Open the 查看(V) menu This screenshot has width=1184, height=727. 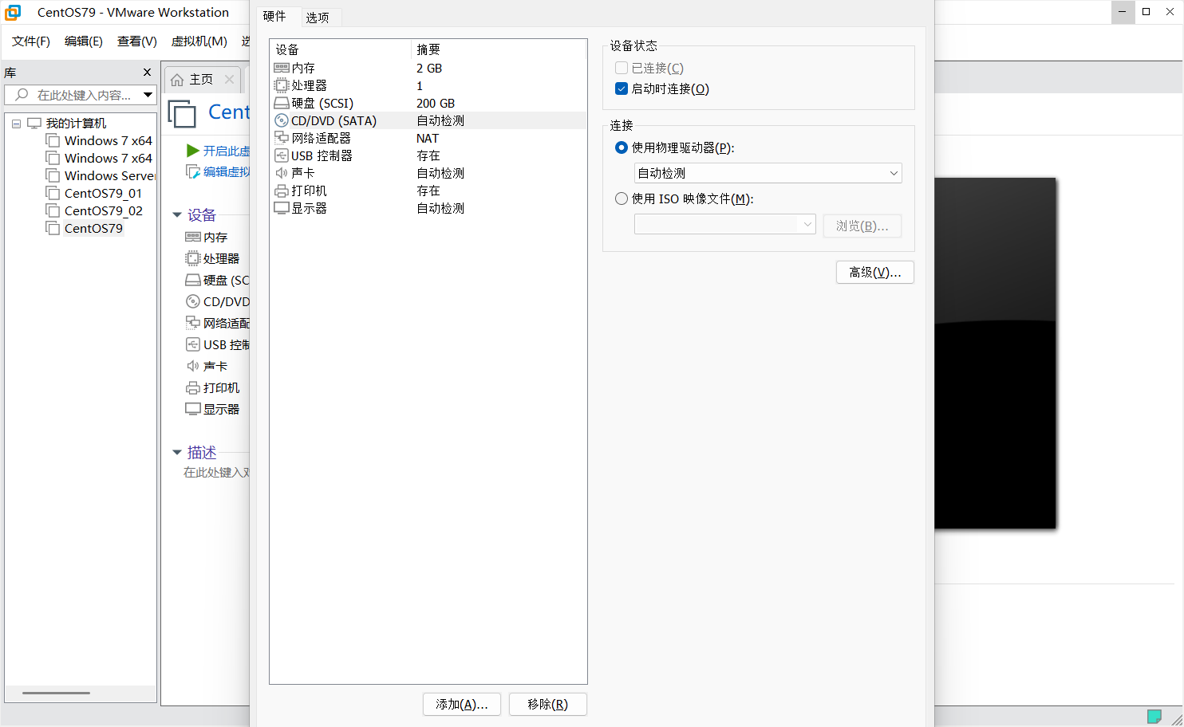coord(137,41)
